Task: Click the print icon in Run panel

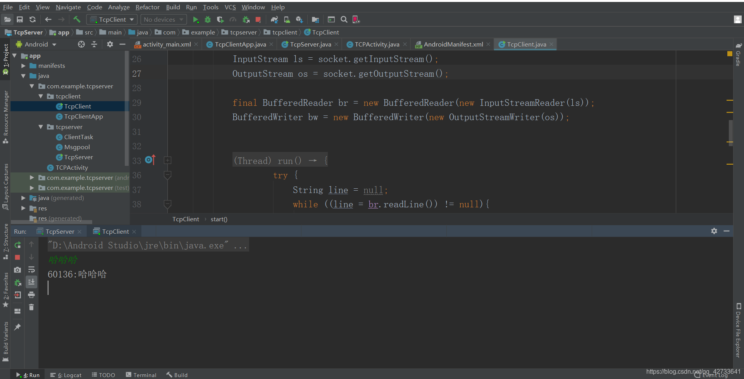Action: point(31,295)
